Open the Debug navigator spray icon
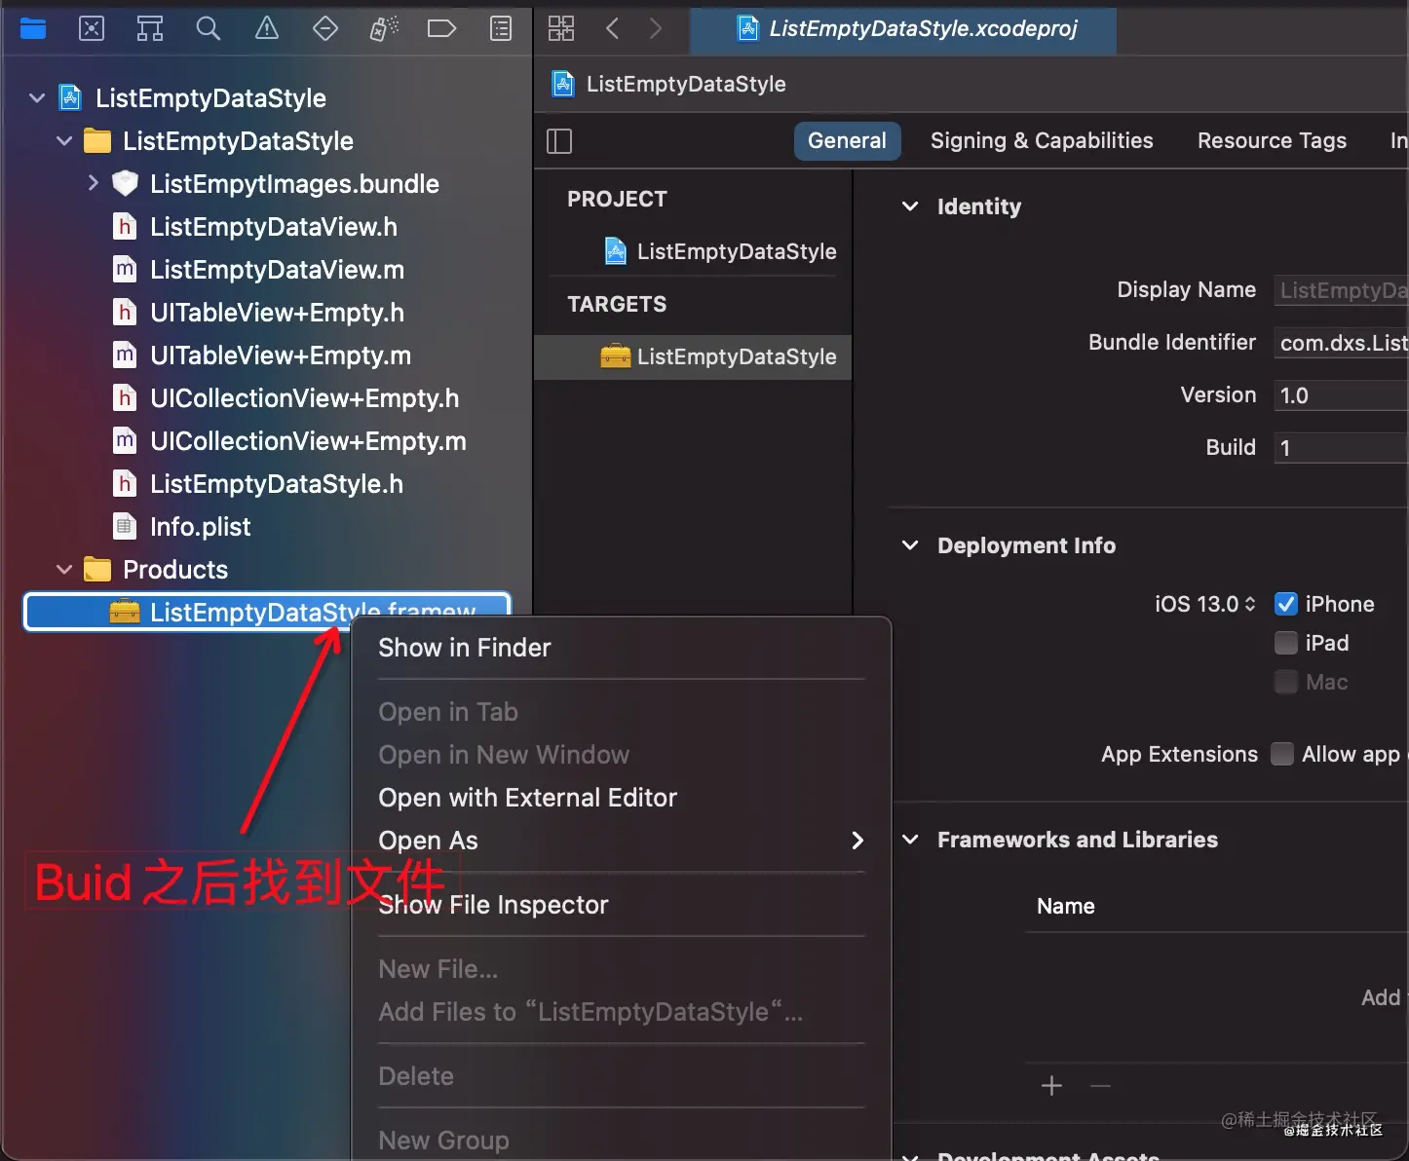The height and width of the screenshot is (1161, 1409). (384, 29)
